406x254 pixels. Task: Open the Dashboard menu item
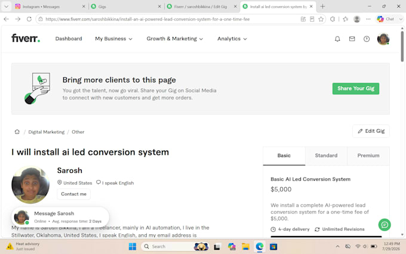[69, 39]
